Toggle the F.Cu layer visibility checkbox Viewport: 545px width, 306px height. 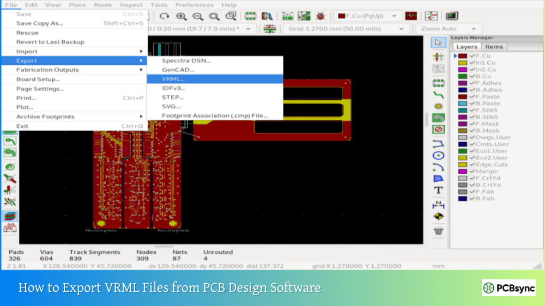pos(471,56)
